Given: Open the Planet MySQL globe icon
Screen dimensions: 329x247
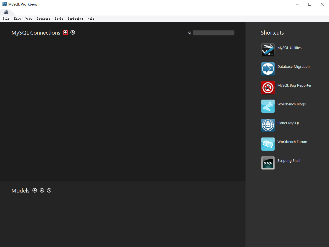Looking at the screenshot, I should pyautogui.click(x=268, y=125).
